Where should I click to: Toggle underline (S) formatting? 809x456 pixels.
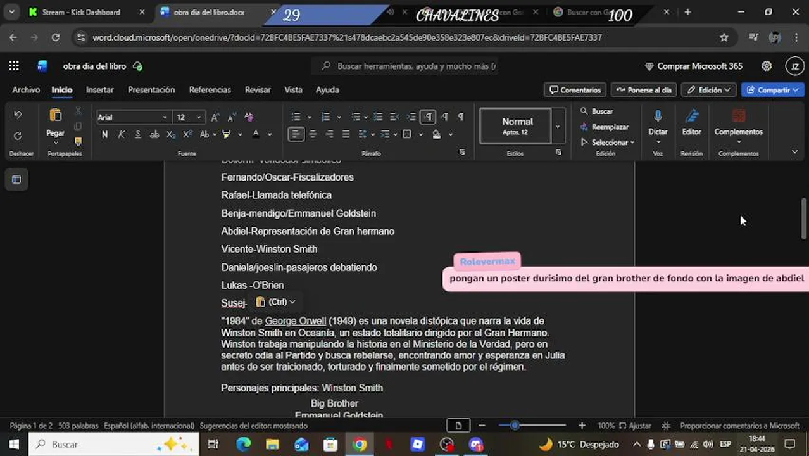click(x=137, y=134)
